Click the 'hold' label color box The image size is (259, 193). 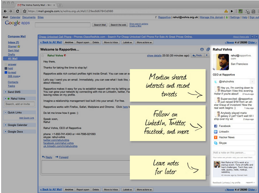coord(5,68)
